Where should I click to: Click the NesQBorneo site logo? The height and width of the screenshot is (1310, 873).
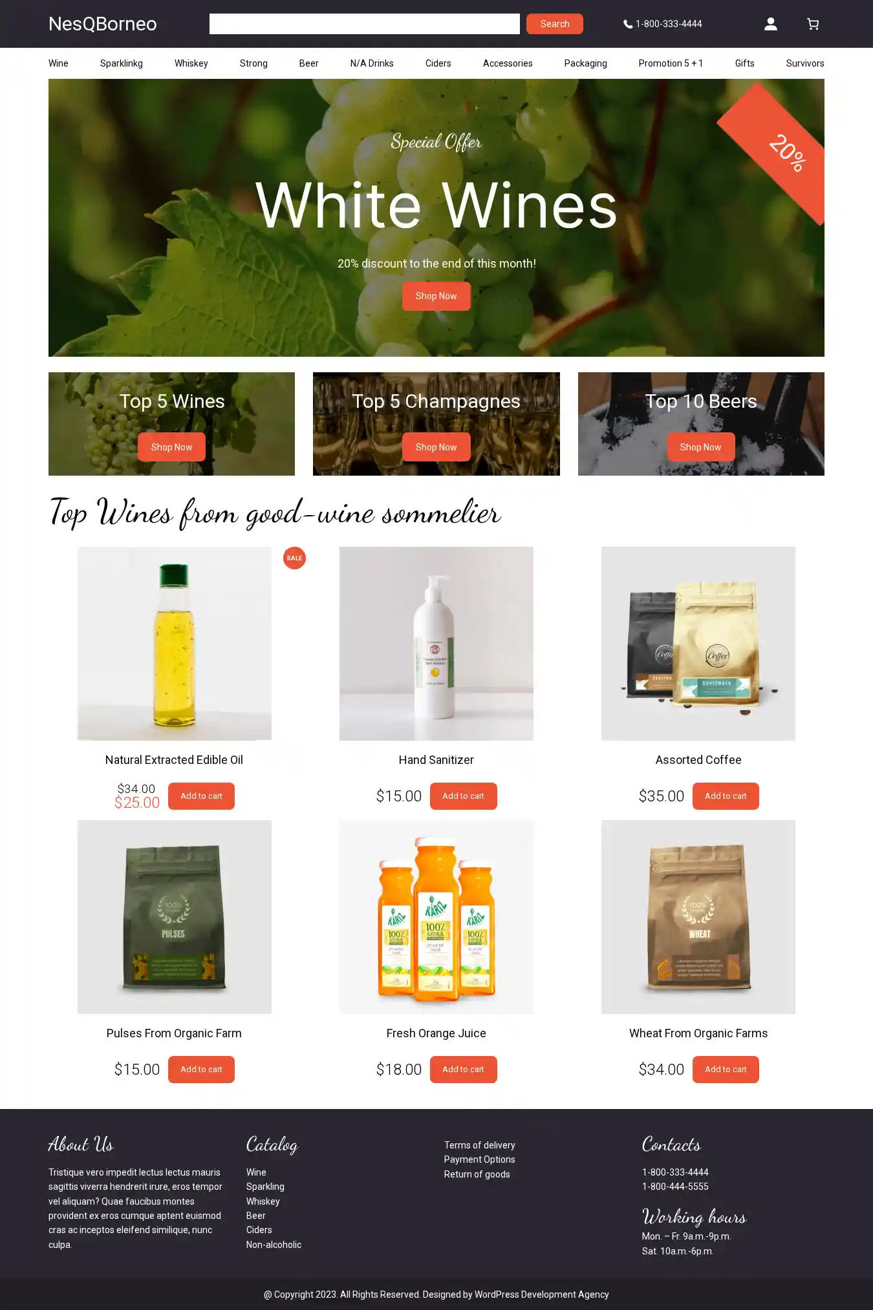click(x=103, y=24)
